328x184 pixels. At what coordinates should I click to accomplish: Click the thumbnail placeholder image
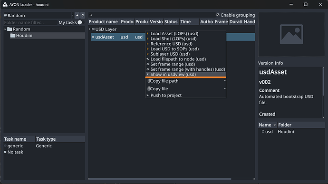pyautogui.click(x=291, y=34)
